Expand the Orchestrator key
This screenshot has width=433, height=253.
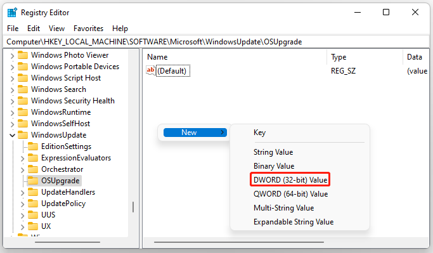click(23, 169)
